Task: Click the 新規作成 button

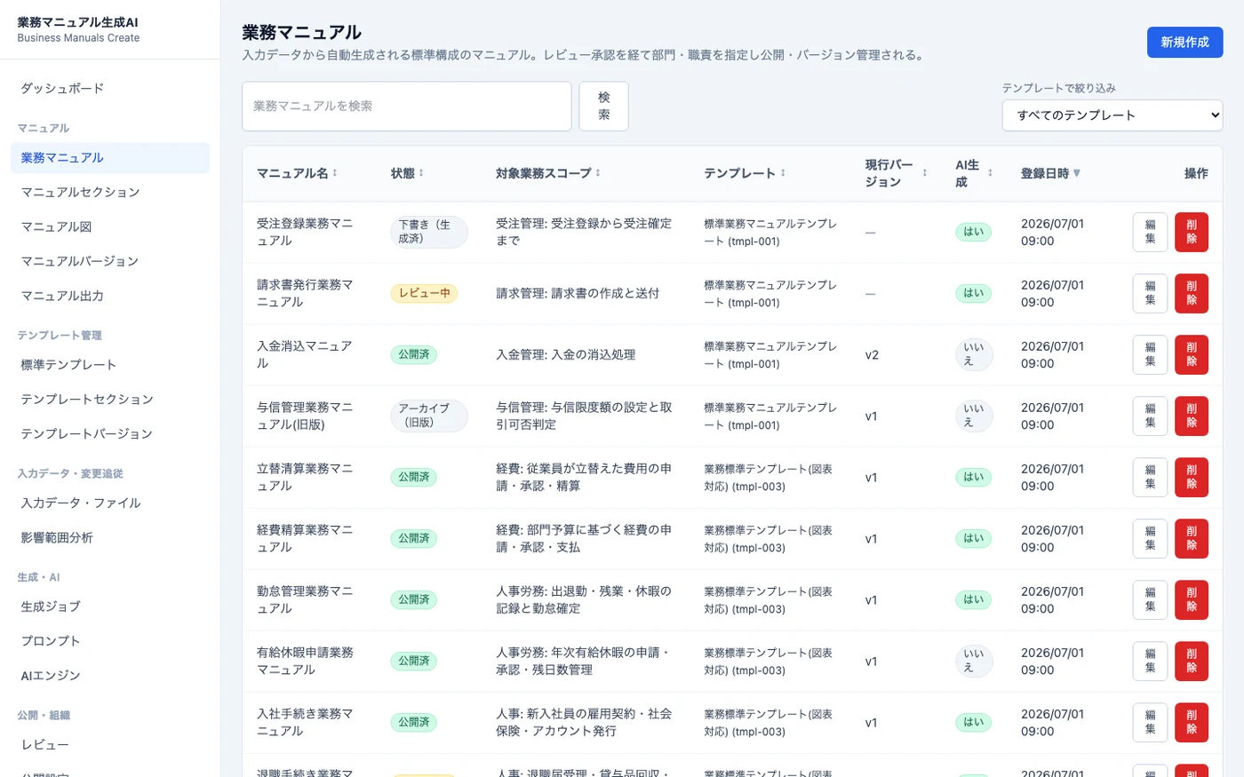Action: pos(1184,43)
